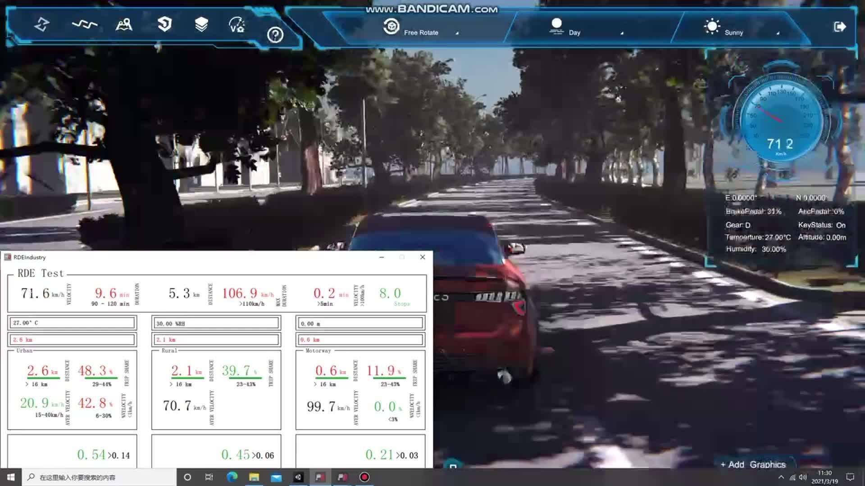This screenshot has height=486, width=865.
Task: Click the volume speaker tray icon
Action: point(803,477)
